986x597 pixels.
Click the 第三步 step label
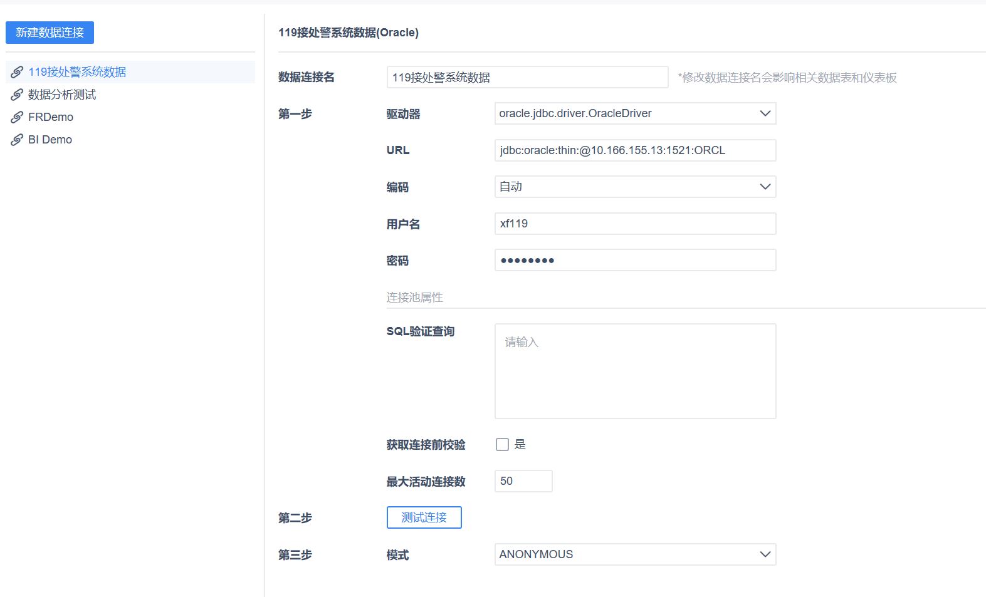click(x=295, y=555)
